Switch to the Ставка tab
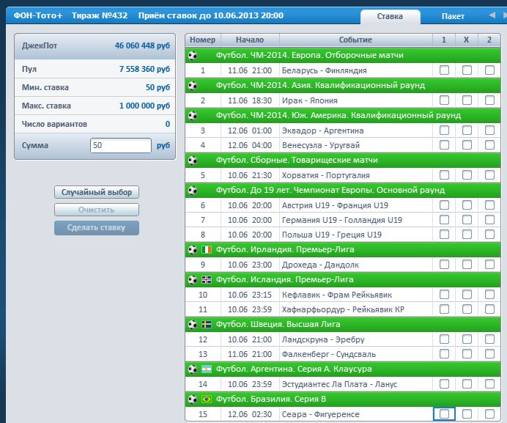Viewport: 507px width, 423px height. coord(390,17)
